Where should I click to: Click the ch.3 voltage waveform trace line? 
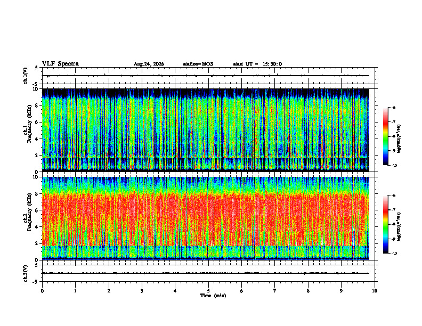point(206,273)
